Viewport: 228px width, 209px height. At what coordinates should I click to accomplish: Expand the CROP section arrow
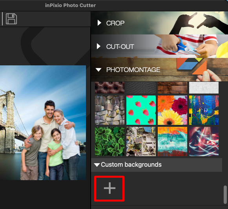click(99, 23)
